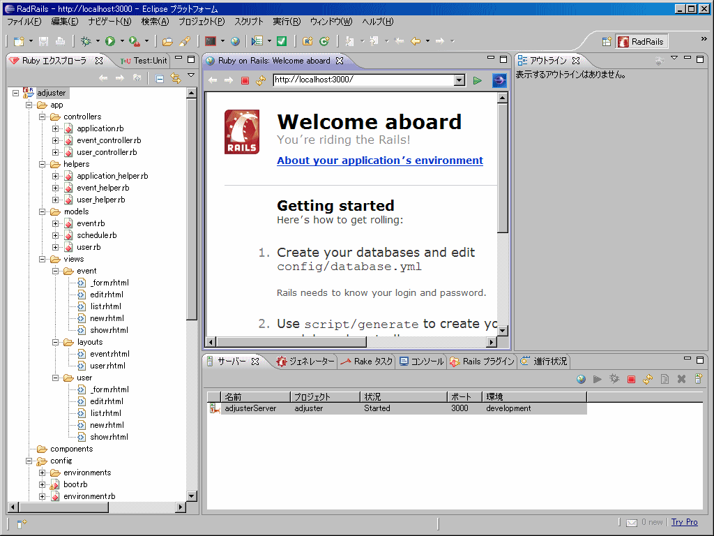714x536 pixels.
Task: Switch to the Rake タスク tab
Action: pos(367,362)
